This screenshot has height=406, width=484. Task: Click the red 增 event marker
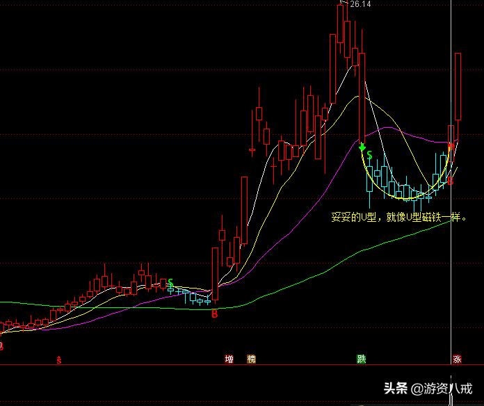pyautogui.click(x=229, y=359)
